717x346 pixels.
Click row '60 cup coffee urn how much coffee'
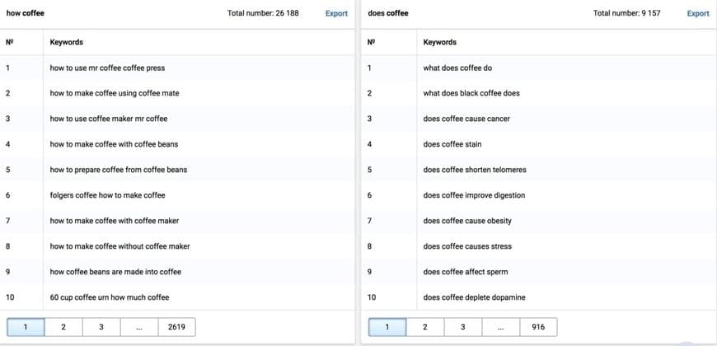109,297
